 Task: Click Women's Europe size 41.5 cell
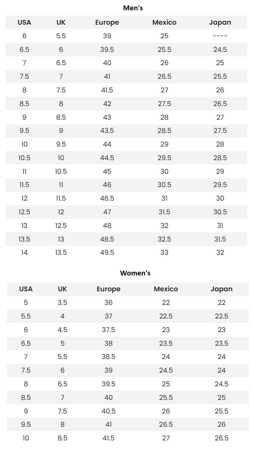click(109, 438)
